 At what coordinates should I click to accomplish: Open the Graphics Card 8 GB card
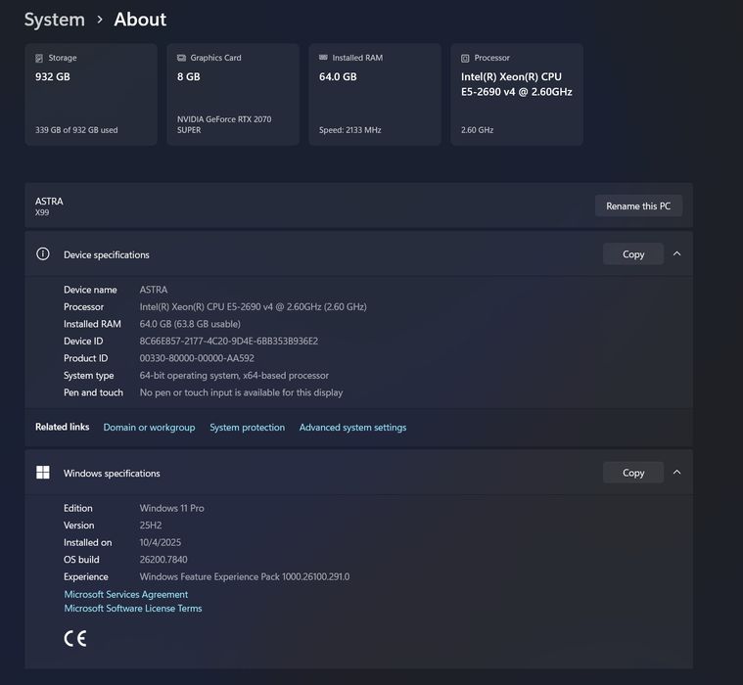(233, 94)
